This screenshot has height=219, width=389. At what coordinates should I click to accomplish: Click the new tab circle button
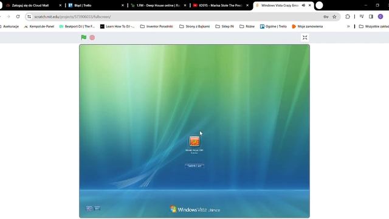click(x=319, y=5)
